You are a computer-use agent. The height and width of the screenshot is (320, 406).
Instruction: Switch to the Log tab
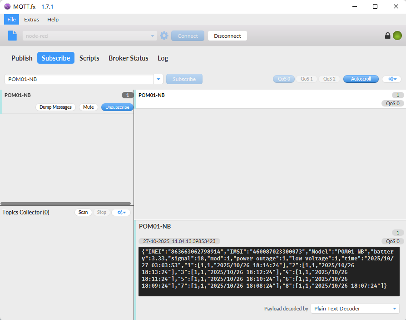(x=163, y=58)
